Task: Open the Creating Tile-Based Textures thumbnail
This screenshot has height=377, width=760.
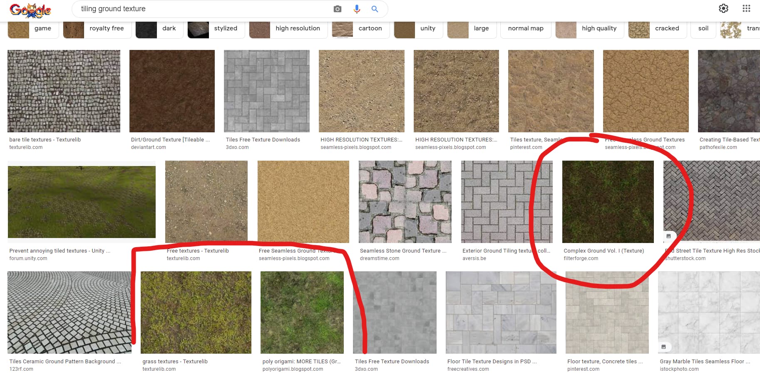Action: (x=729, y=91)
